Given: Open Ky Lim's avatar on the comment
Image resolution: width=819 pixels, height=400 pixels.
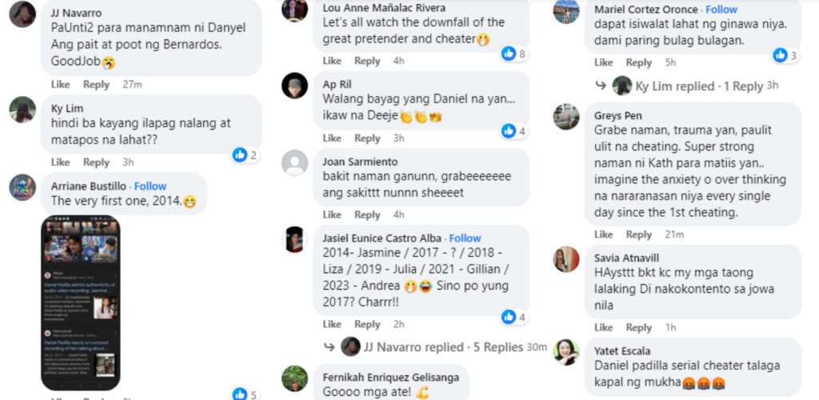Looking at the screenshot, I should [22, 110].
